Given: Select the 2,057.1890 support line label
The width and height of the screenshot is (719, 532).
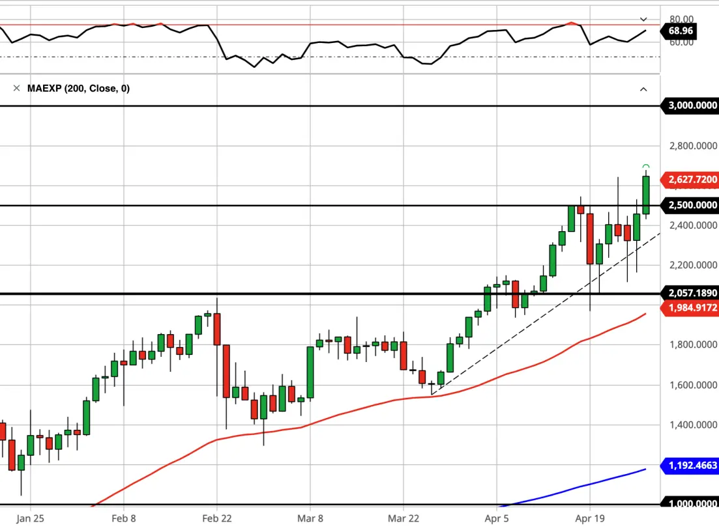Looking at the screenshot, I should pyautogui.click(x=690, y=293).
